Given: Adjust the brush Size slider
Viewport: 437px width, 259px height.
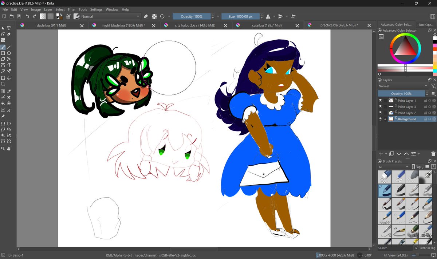Looking at the screenshot, I should pyautogui.click(x=240, y=16).
